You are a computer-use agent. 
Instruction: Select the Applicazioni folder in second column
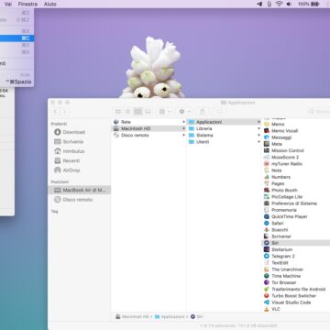225,122
